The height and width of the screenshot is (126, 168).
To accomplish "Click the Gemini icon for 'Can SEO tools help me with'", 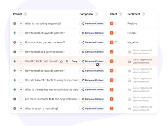I will click(x=15, y=61).
